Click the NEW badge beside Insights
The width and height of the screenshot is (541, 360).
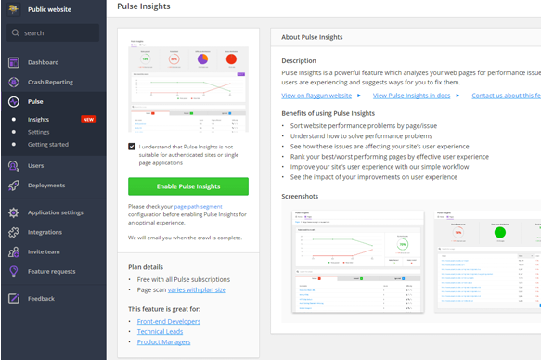tap(88, 120)
